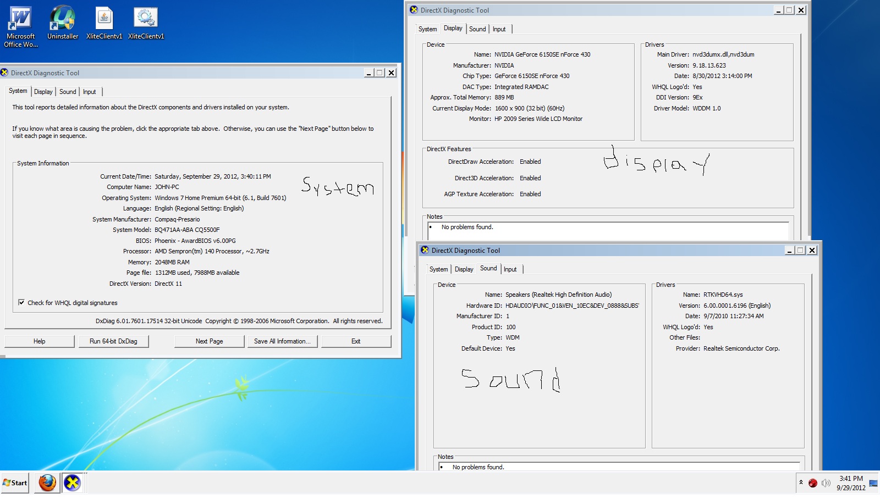
Task: Select the active Sound tab in bottom-right window
Action: (488, 268)
